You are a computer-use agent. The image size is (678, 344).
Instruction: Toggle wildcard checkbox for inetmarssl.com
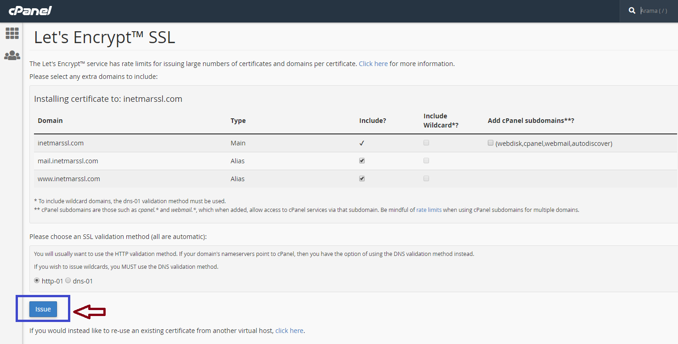click(426, 143)
